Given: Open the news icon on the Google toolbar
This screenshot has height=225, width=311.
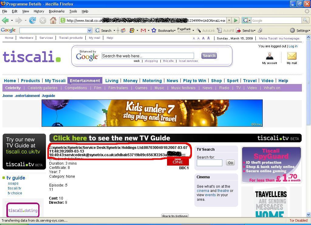Looking at the screenshot, I should coord(123,31).
